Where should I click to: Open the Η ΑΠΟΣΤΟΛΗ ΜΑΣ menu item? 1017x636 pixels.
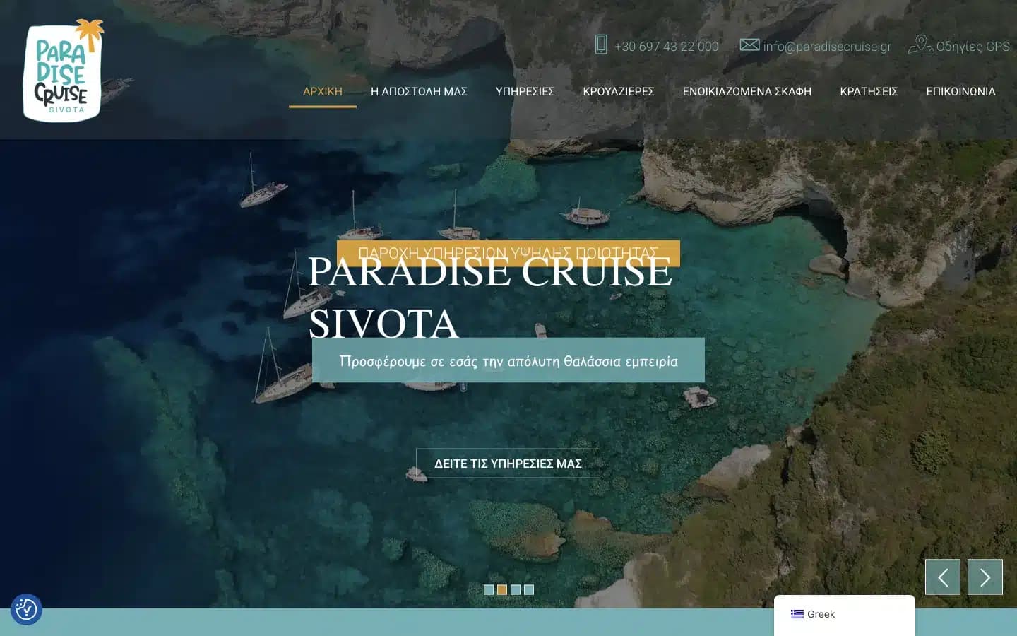pos(419,91)
